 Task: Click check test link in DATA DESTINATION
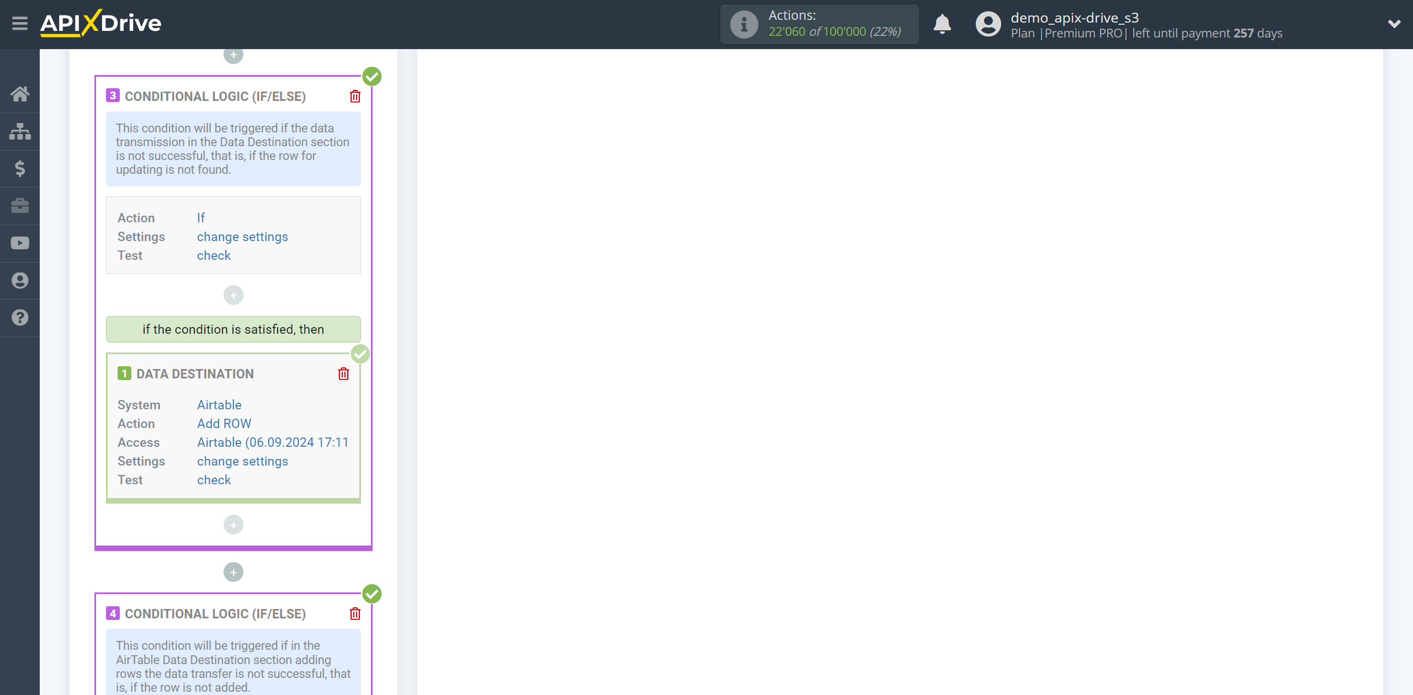[x=214, y=480]
